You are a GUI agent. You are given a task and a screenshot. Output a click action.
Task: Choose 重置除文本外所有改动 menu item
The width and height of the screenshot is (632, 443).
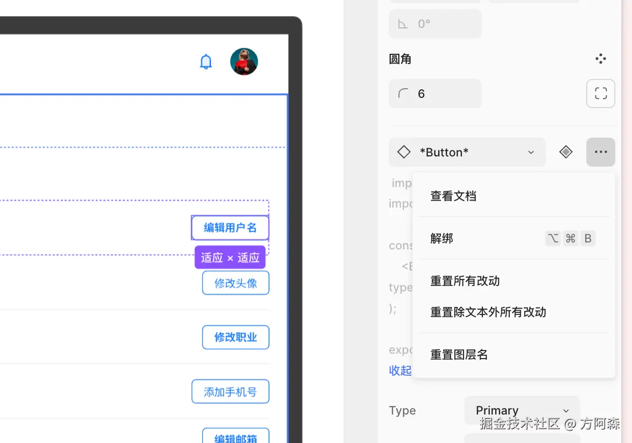[x=514, y=312]
